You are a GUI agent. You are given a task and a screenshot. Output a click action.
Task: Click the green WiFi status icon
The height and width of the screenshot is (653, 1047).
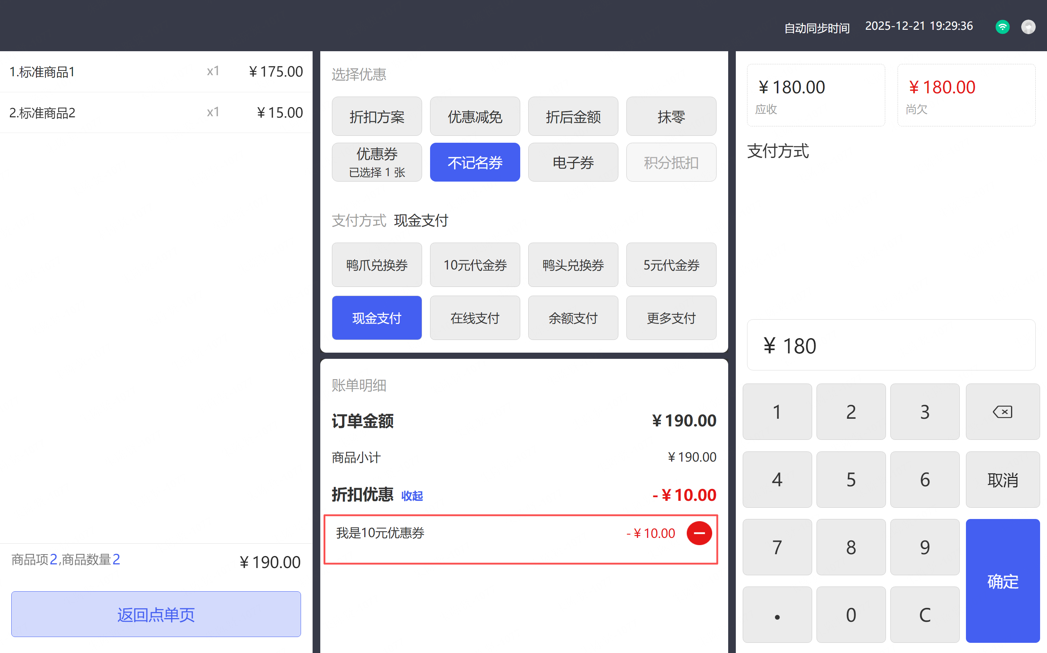pyautogui.click(x=1002, y=27)
